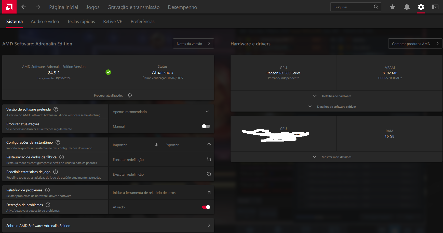This screenshot has width=443, height=233.
Task: Click the external-link arrow for error report tool
Action: click(209, 192)
